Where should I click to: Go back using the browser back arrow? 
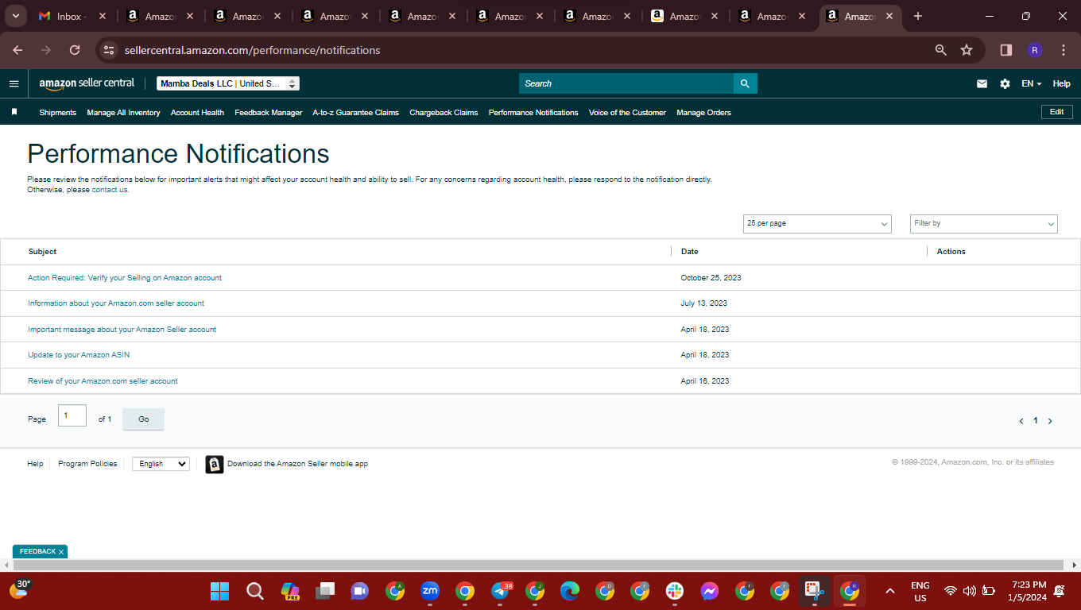click(17, 50)
